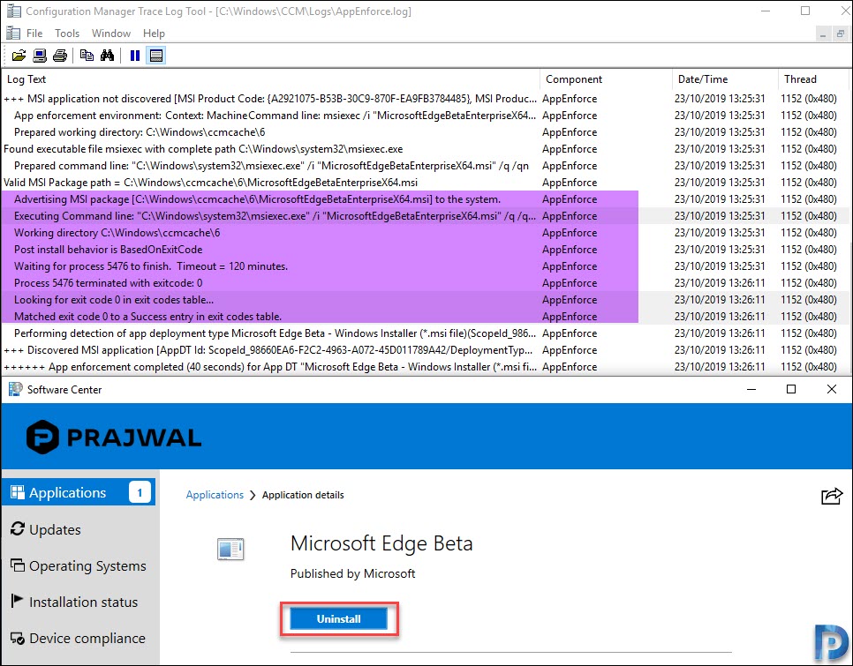Open the Window menu
The image size is (853, 666).
point(111,34)
